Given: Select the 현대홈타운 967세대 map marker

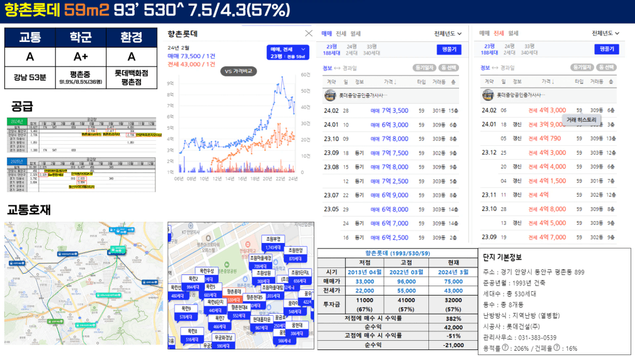Looking at the screenshot, I should (x=262, y=324).
